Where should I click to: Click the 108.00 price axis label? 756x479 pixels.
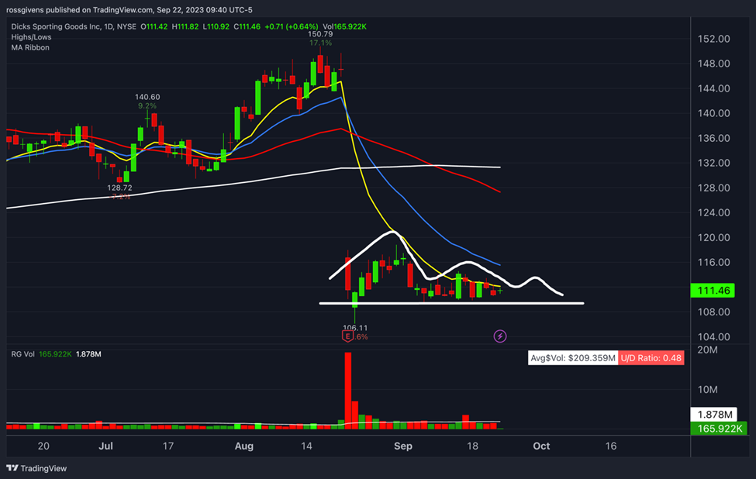pyautogui.click(x=713, y=312)
